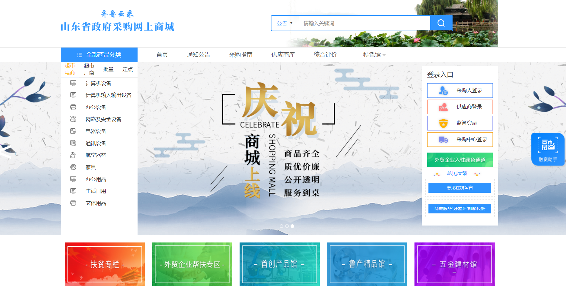The image size is (566, 290).
Task: Click the list icon beside 全部商品分类
Action: (x=80, y=55)
